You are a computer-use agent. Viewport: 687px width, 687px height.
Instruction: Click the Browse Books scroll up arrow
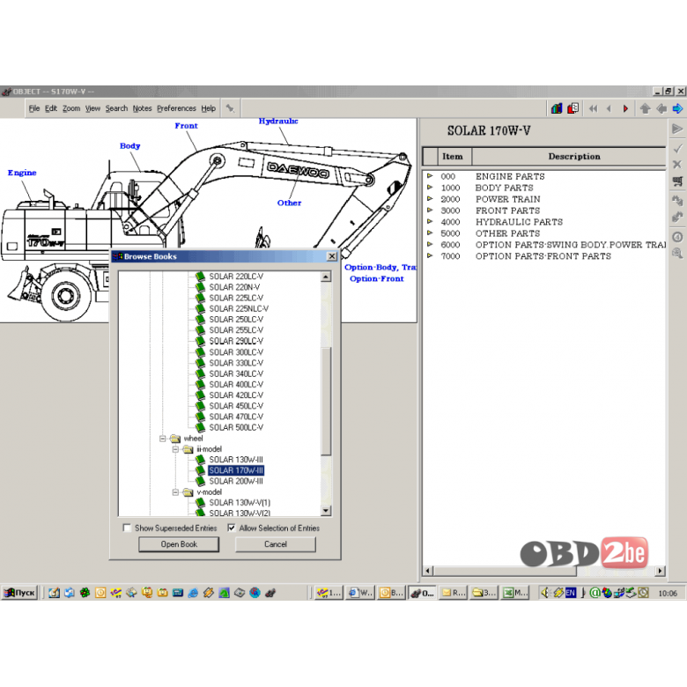click(x=326, y=277)
